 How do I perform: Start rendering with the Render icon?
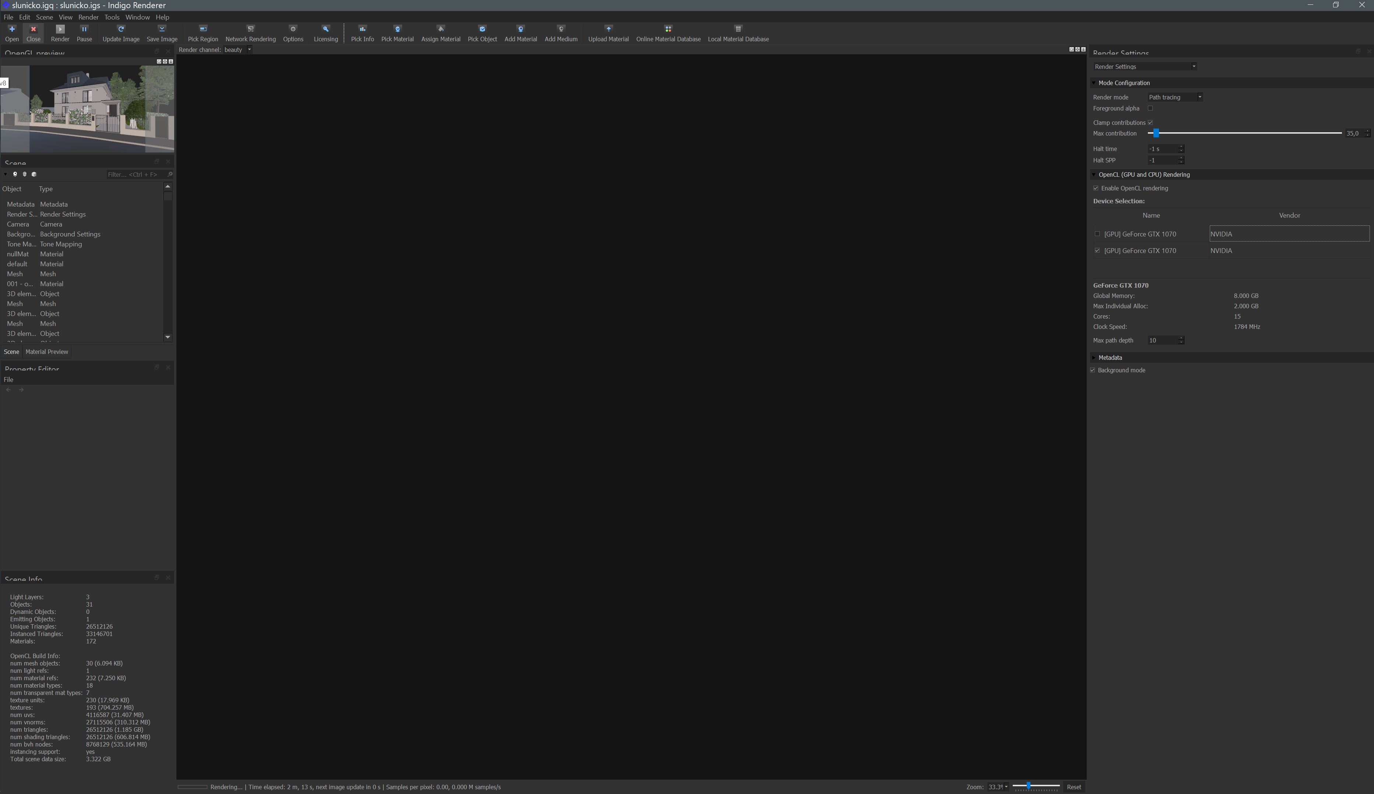tap(60, 33)
